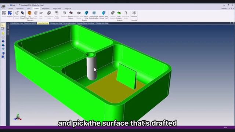Click the Remove Small Bodies tool

79,15
